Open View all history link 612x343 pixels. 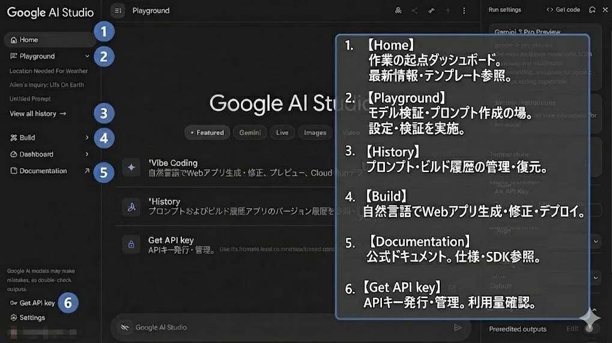(x=38, y=114)
